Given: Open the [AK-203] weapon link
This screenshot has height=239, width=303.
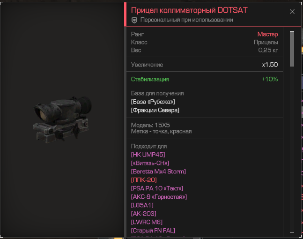Looking at the screenshot, I should pyautogui.click(x=144, y=214).
